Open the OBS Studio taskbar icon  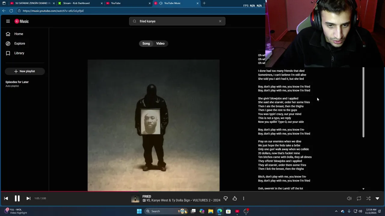coord(246,211)
